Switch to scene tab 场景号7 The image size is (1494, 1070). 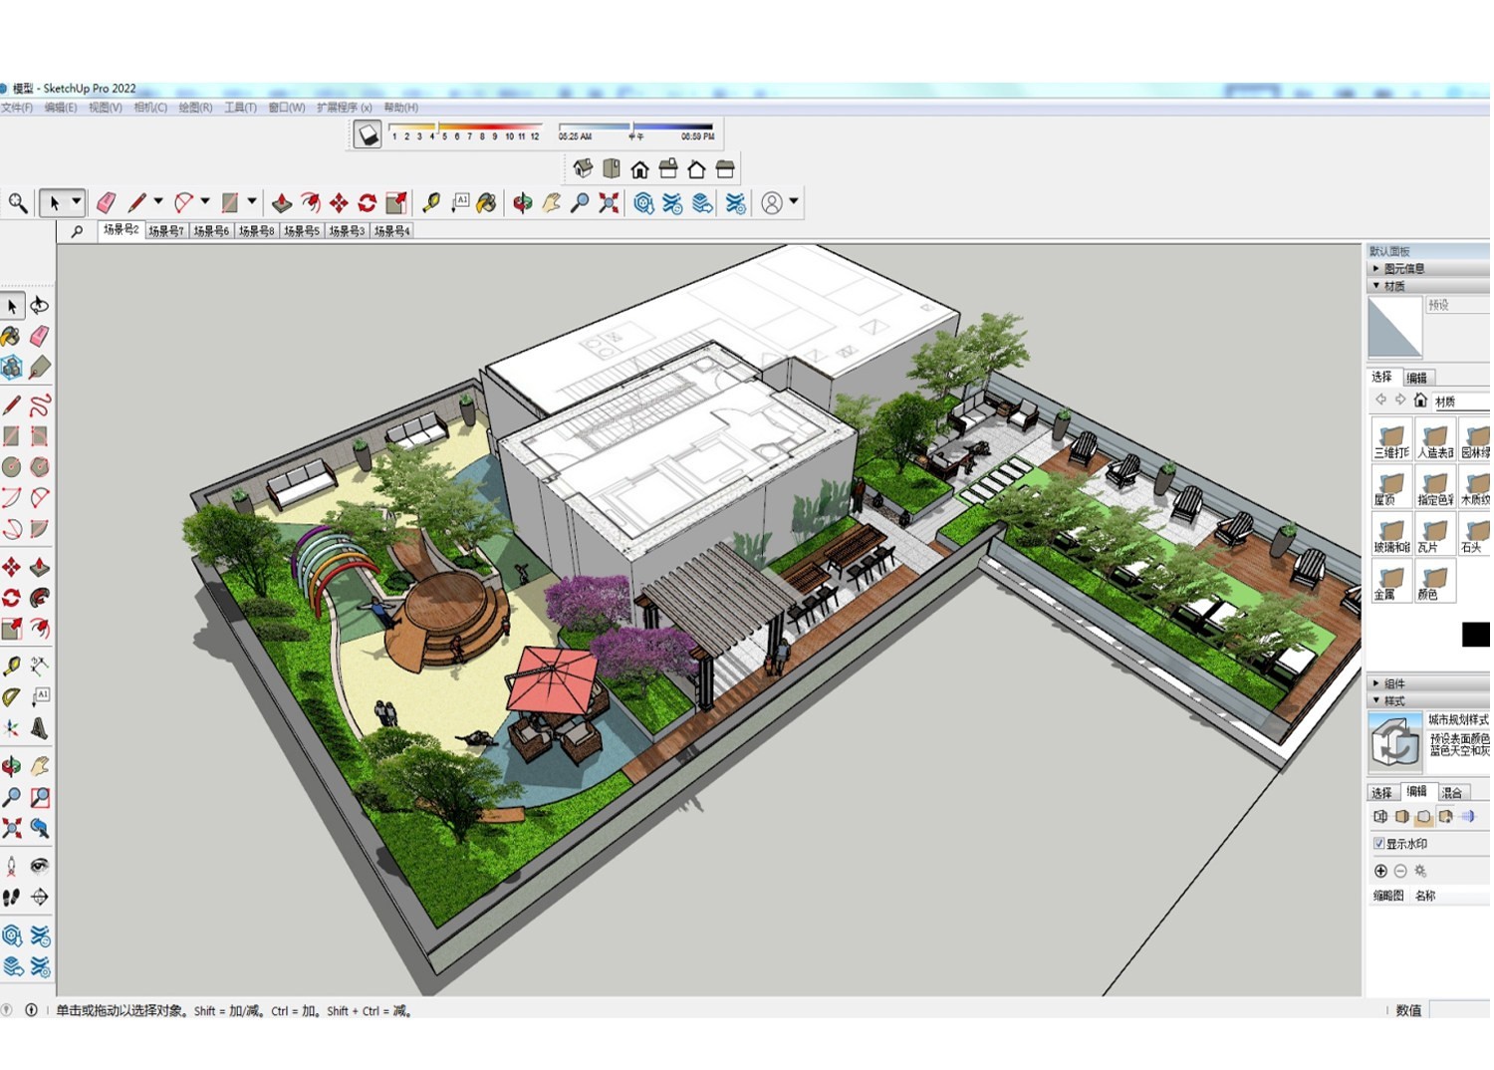[166, 231]
